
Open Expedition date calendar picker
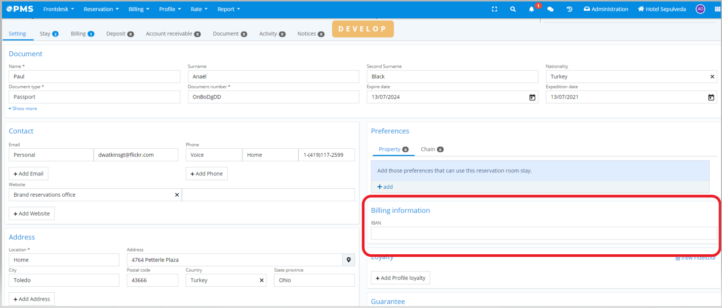point(711,97)
